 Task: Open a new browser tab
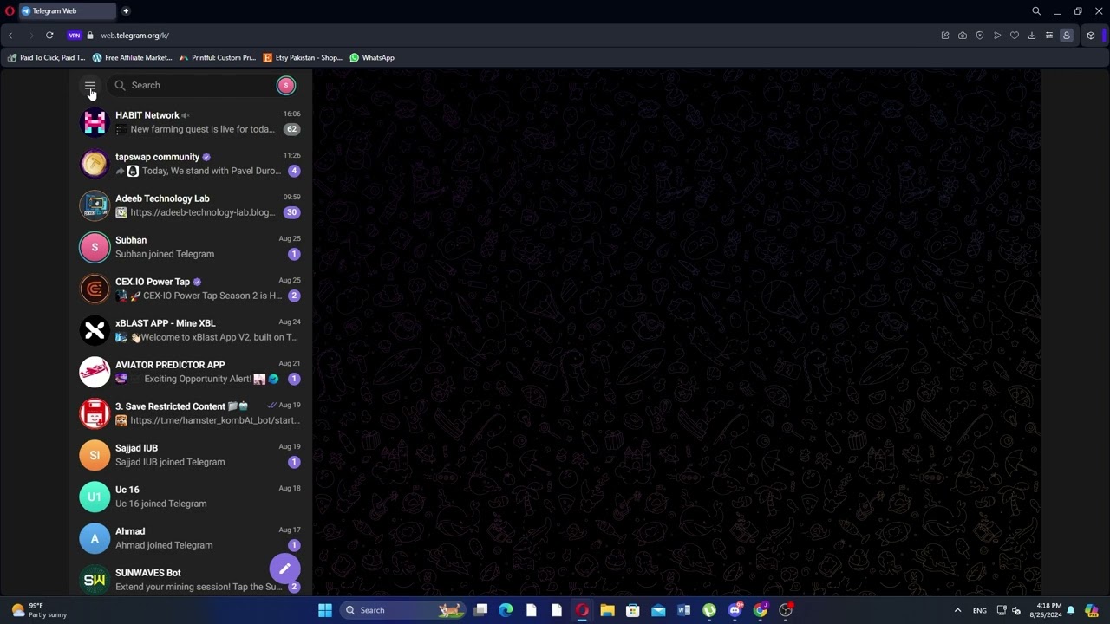[x=126, y=11]
